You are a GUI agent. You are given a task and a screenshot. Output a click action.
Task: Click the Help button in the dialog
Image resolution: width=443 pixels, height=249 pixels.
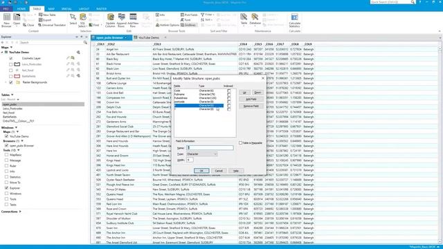click(236, 171)
